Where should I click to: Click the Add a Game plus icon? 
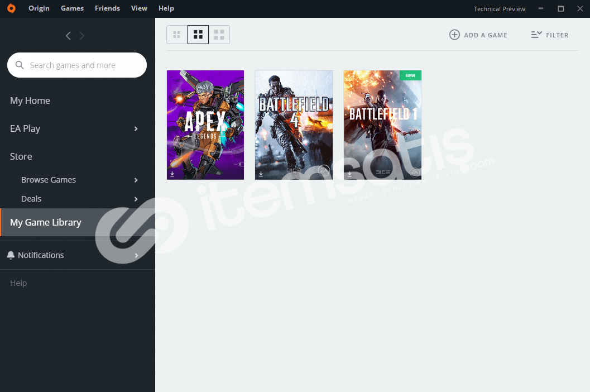pyautogui.click(x=454, y=35)
